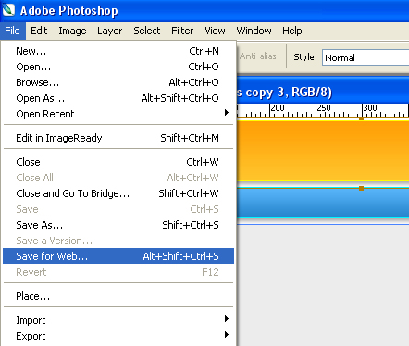409x346 pixels.
Task: Click the Photoshop feather icon in title bar
Action: pyautogui.click(x=8, y=9)
